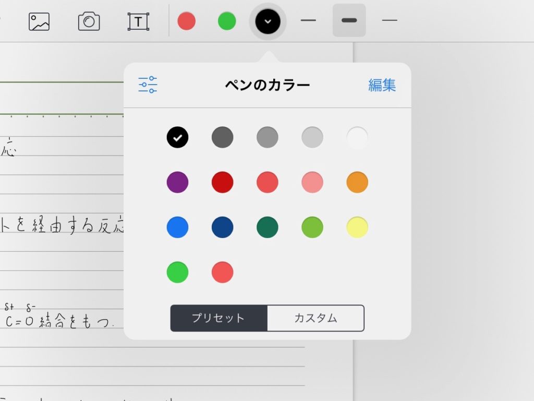
Task: Open color sliders settings icon
Action: coord(148,85)
